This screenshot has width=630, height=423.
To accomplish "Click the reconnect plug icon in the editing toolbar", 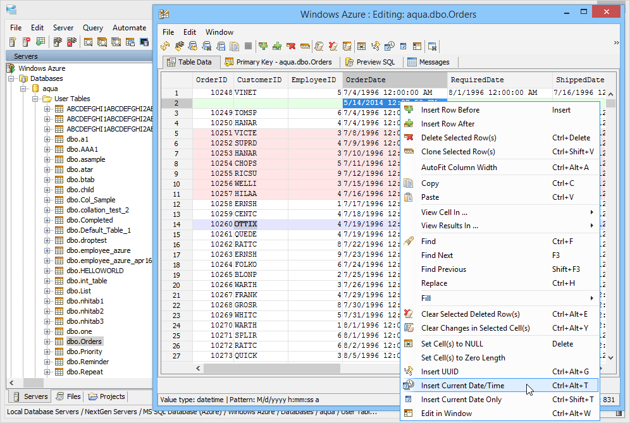I will pyautogui.click(x=179, y=46).
